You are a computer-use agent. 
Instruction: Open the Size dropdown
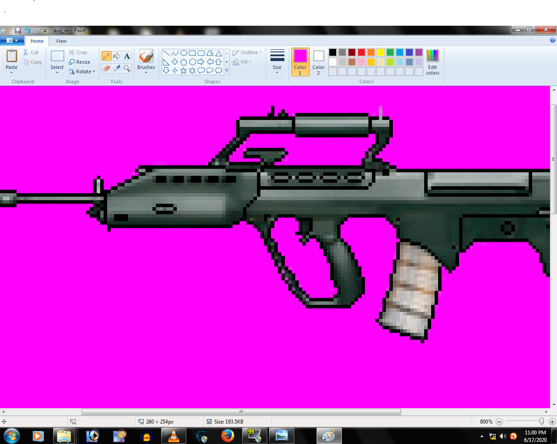(277, 61)
